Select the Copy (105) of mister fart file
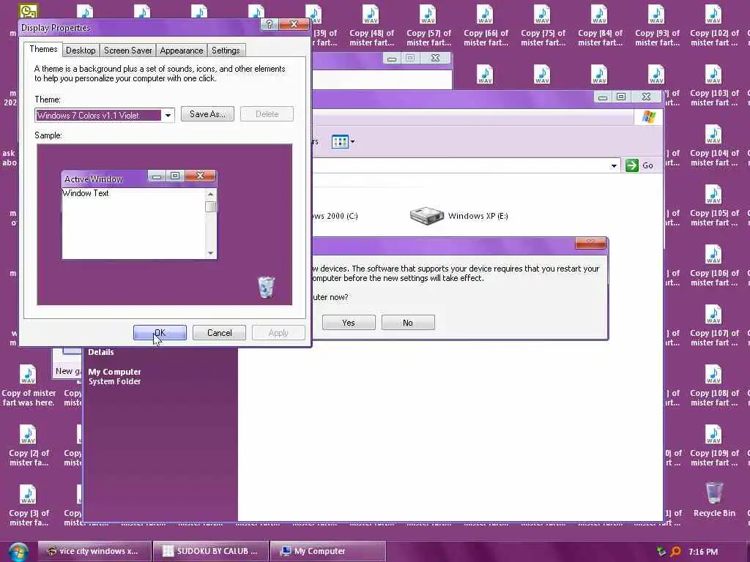The image size is (750, 562). pyautogui.click(x=714, y=206)
